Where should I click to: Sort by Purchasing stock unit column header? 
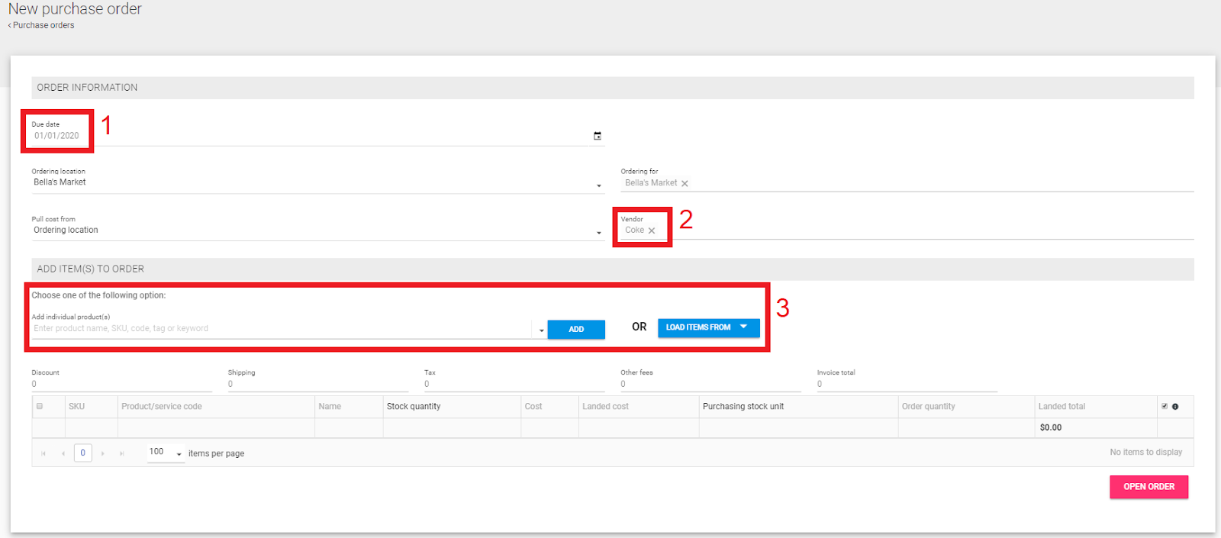743,407
